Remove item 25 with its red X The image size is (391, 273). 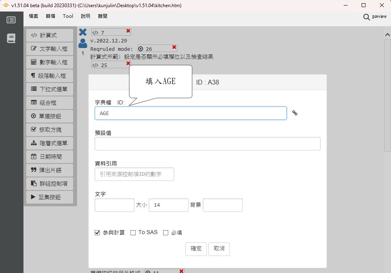pos(128,63)
